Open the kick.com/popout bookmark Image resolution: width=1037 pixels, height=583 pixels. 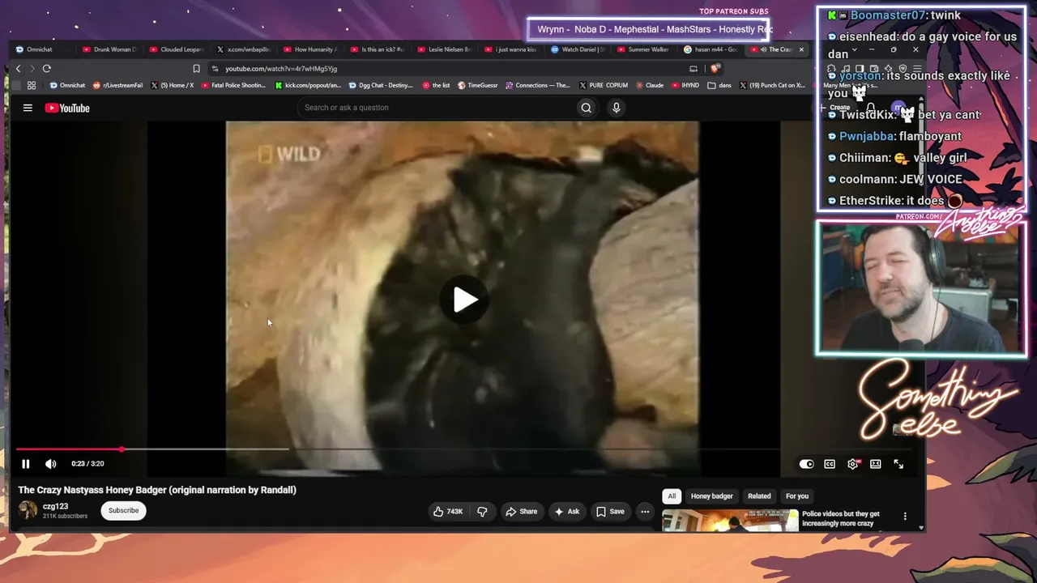click(x=308, y=85)
